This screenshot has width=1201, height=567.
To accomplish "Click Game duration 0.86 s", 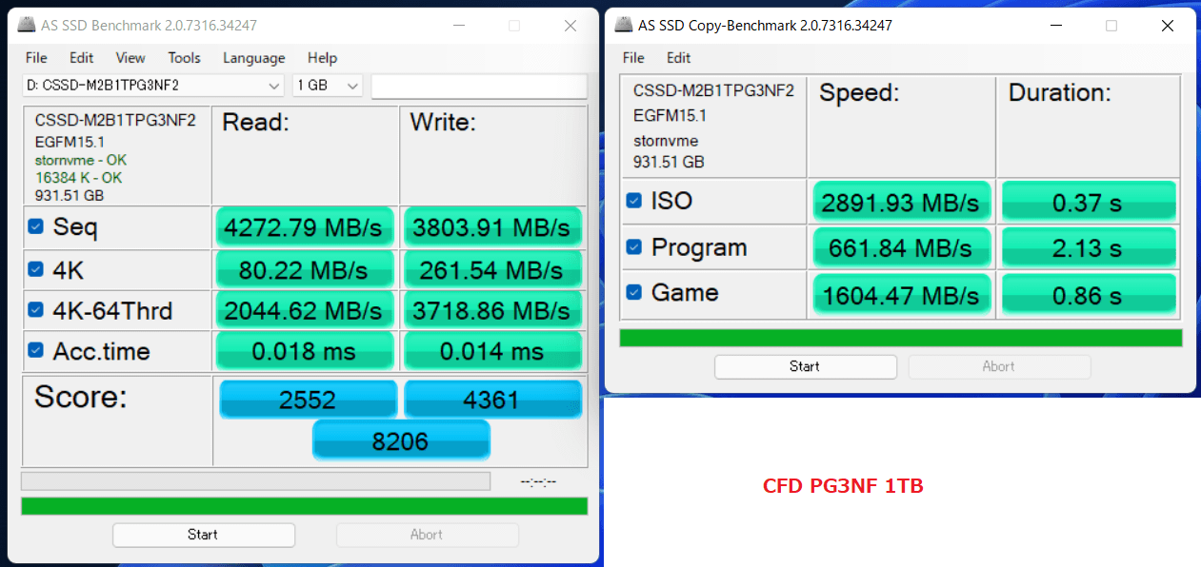I will [x=1089, y=294].
